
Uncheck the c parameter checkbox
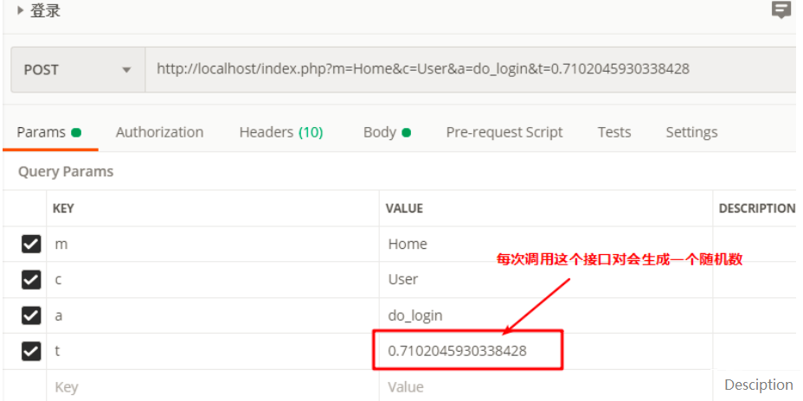[31, 280]
